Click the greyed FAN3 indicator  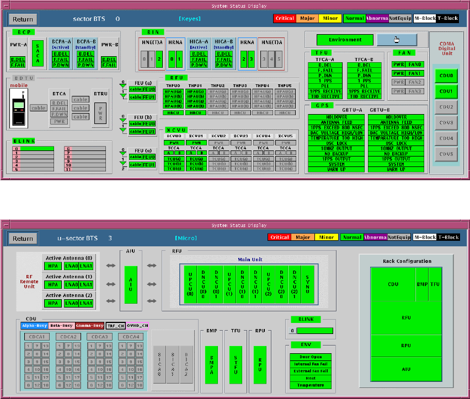(x=415, y=91)
